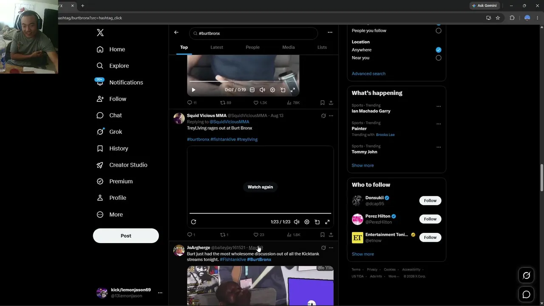Open the Advanced search link

pyautogui.click(x=368, y=74)
